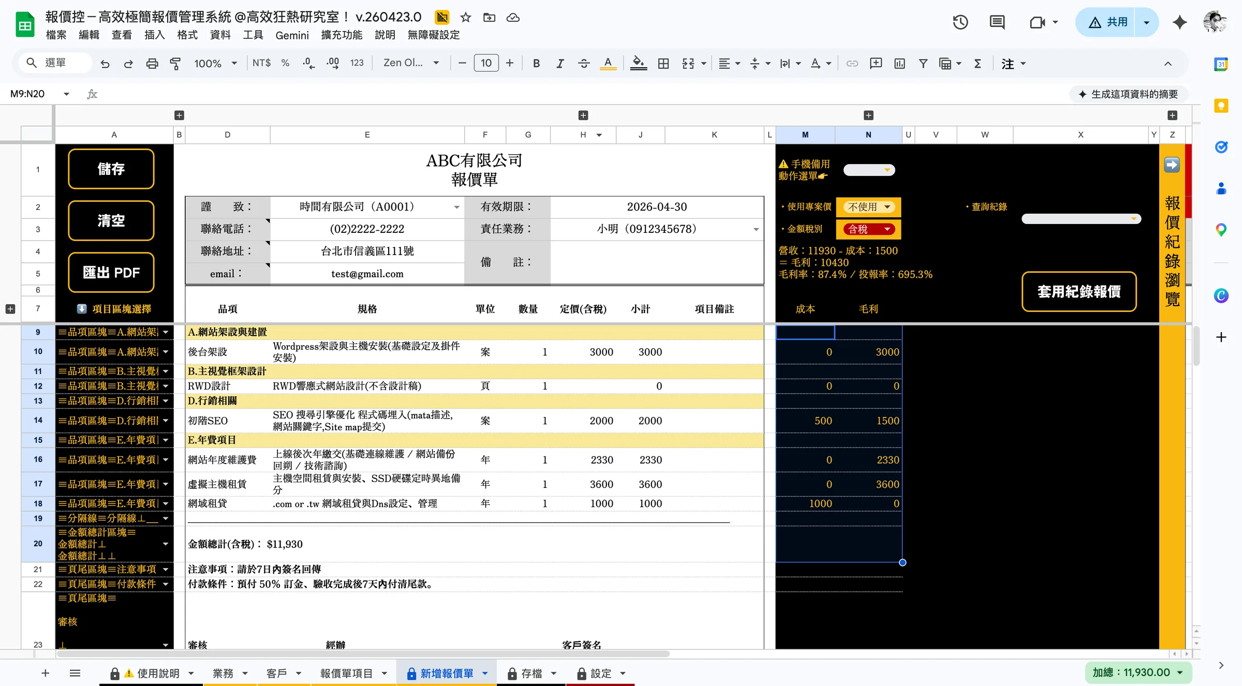Click the 共用 share button
Screen dimensions: 1242x686
point(1105,22)
